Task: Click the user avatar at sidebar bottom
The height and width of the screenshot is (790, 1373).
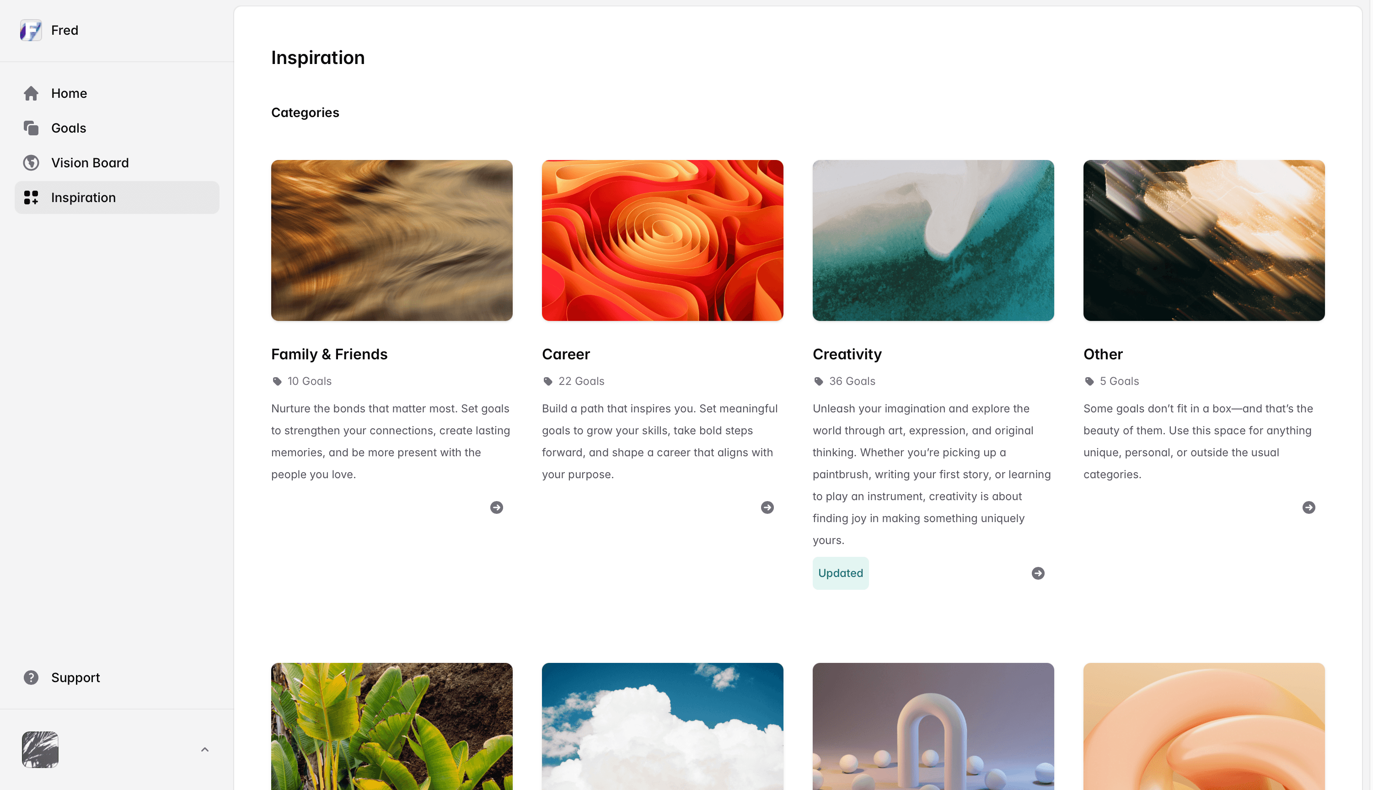Action: click(x=40, y=750)
